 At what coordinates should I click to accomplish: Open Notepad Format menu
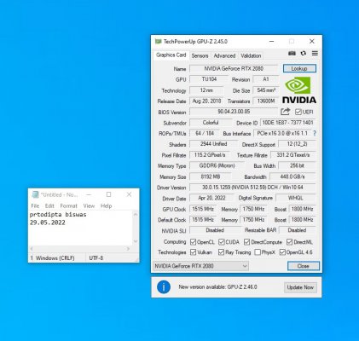tap(68, 205)
